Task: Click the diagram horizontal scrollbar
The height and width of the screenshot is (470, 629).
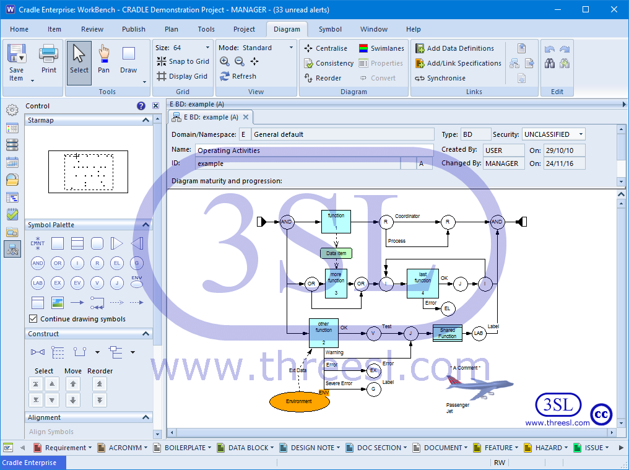Action: 392,432
